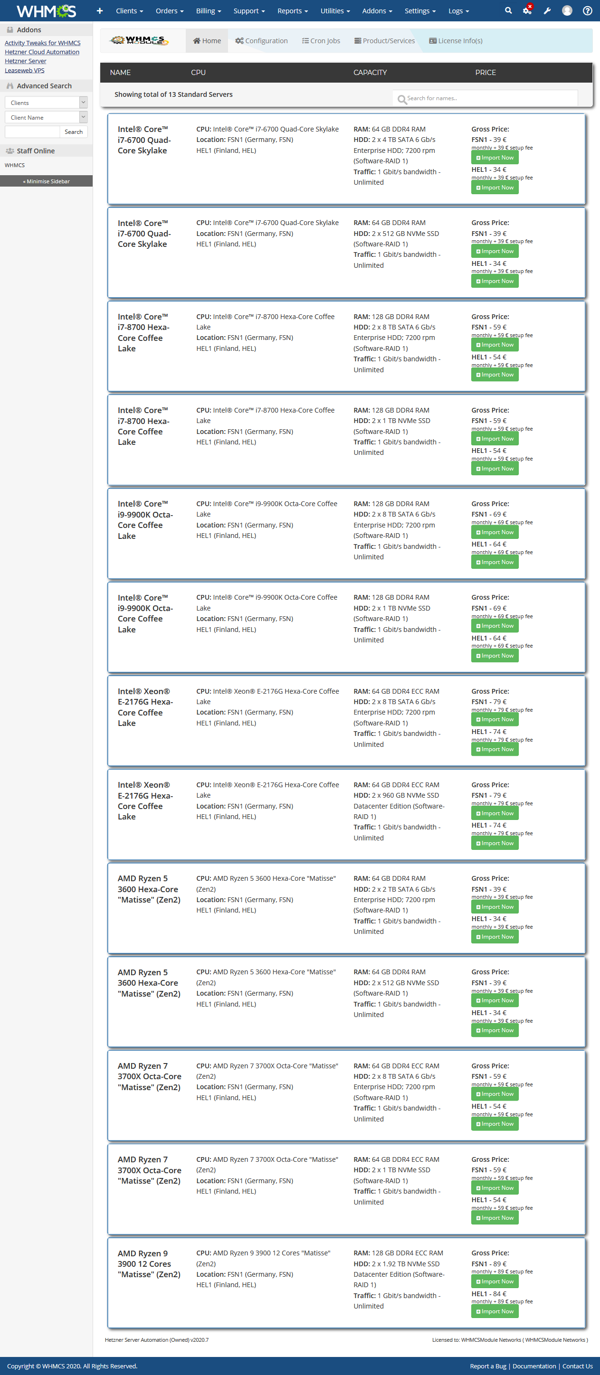Import HEL1 offer for Ryzen 9 3900 server

495,1311
